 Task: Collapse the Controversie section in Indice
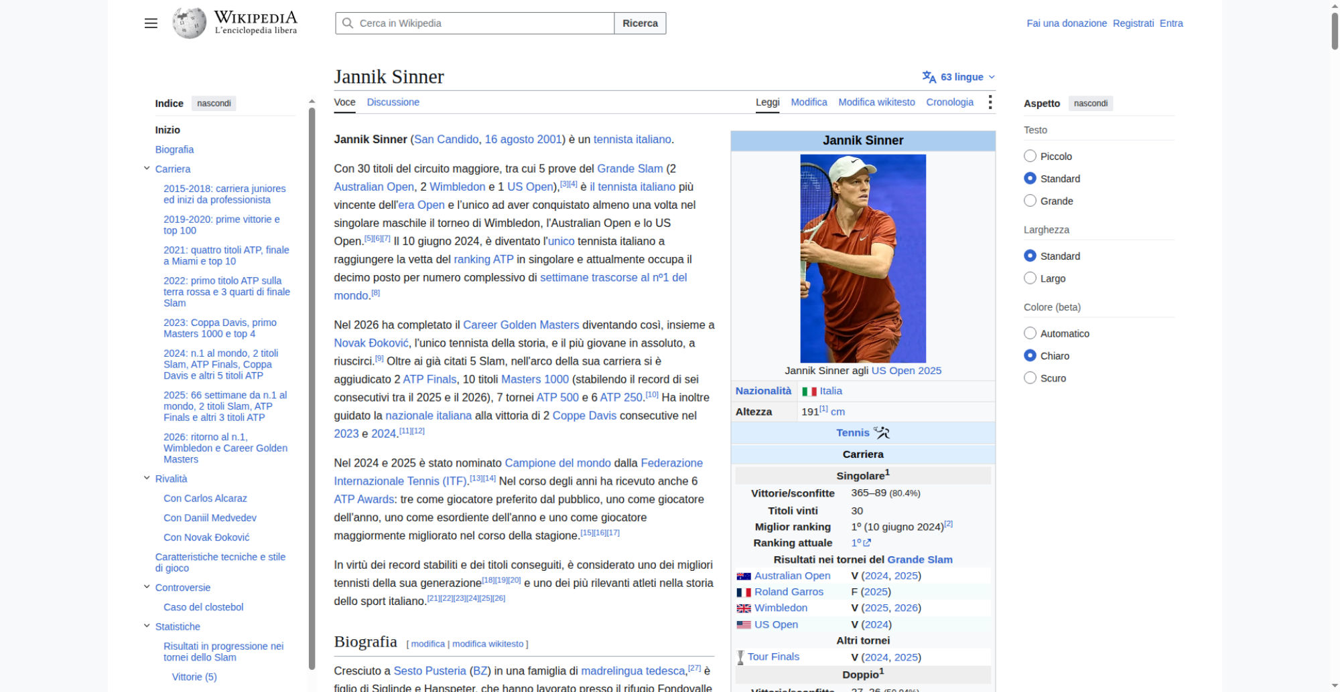click(x=147, y=587)
